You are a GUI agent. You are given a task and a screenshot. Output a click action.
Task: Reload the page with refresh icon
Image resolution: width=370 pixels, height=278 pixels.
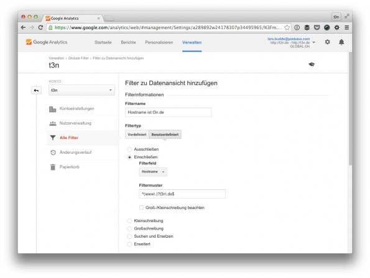click(40, 27)
